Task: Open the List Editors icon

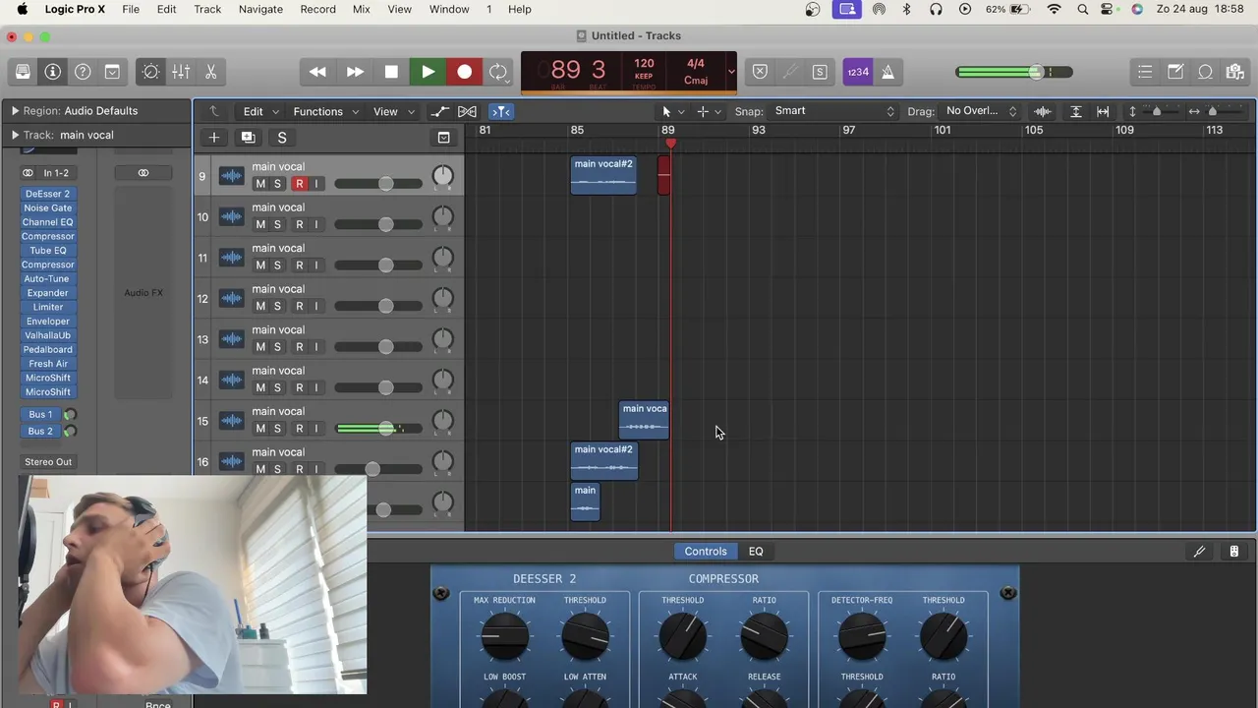Action: 1145,72
